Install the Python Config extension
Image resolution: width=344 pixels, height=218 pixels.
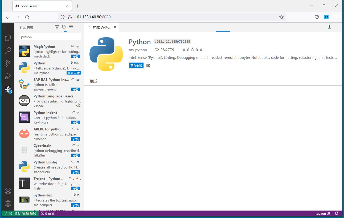point(76,172)
